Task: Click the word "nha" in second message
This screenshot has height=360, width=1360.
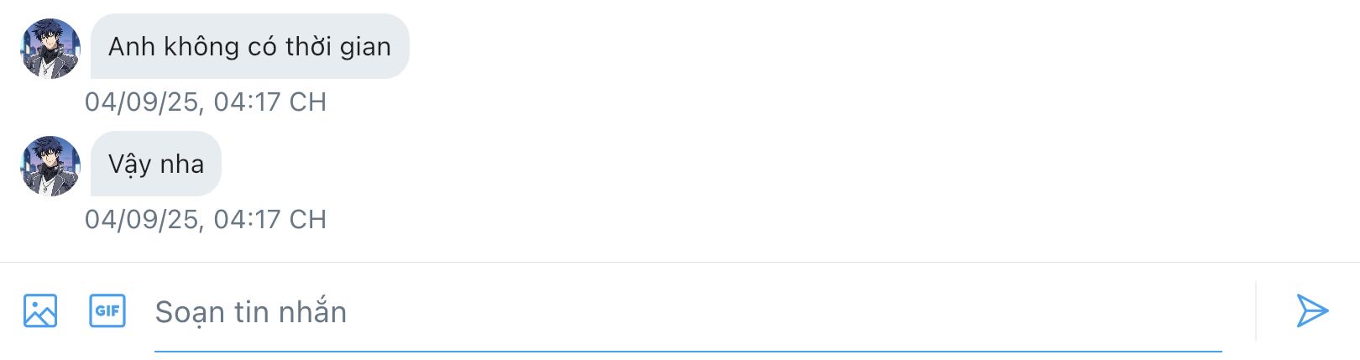Action: point(182,164)
